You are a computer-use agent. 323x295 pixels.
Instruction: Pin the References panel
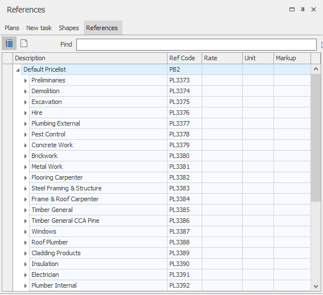(302, 10)
